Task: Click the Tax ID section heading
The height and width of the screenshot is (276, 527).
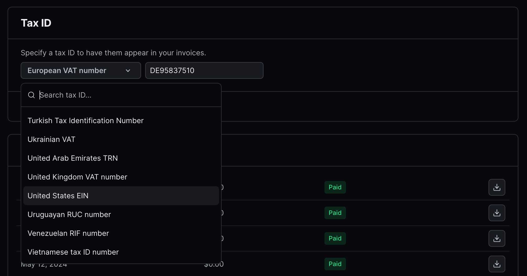Action: coord(36,23)
